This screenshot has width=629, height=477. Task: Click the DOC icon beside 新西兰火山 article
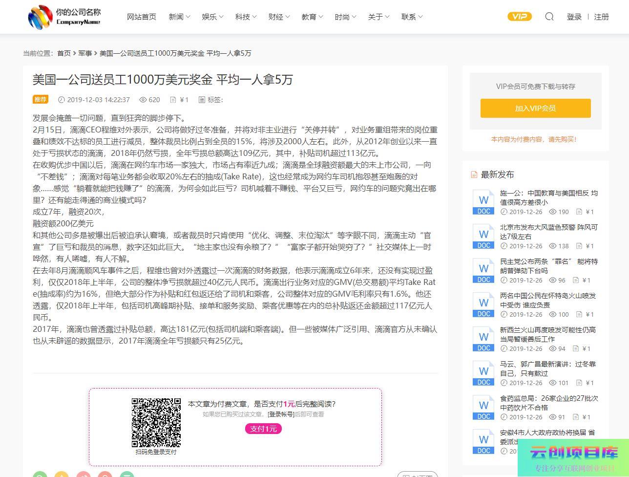tap(483, 339)
